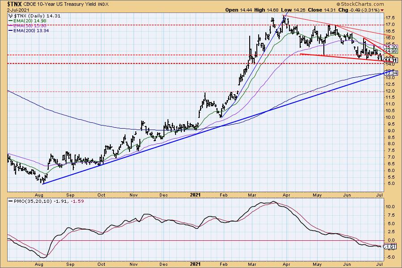Click the 7.5 label on PMO axis

391,215
